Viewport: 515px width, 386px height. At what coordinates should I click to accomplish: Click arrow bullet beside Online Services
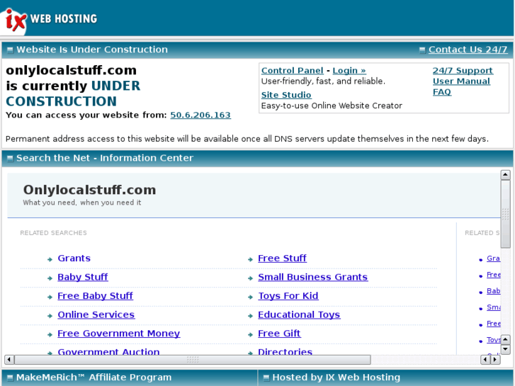[x=50, y=316]
